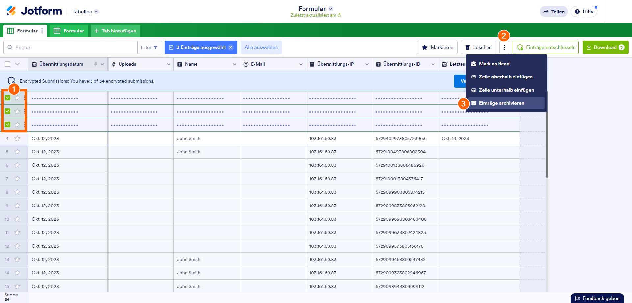Open options dots on first Formular tab
This screenshot has height=303, width=632.
click(42, 31)
